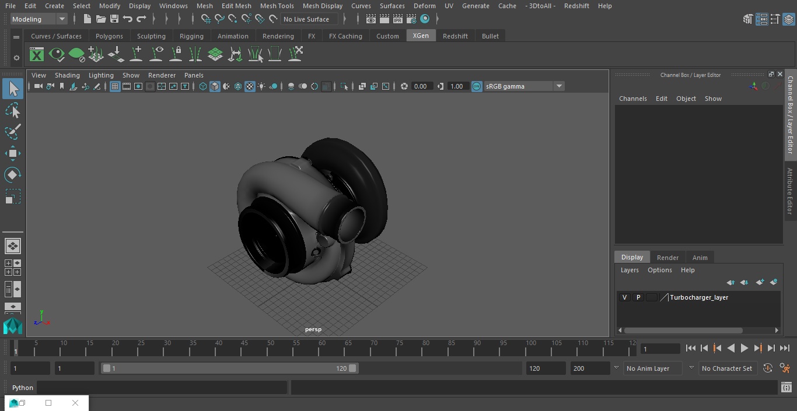Toggle textured display checker button
The width and height of the screenshot is (797, 411).
coord(250,86)
